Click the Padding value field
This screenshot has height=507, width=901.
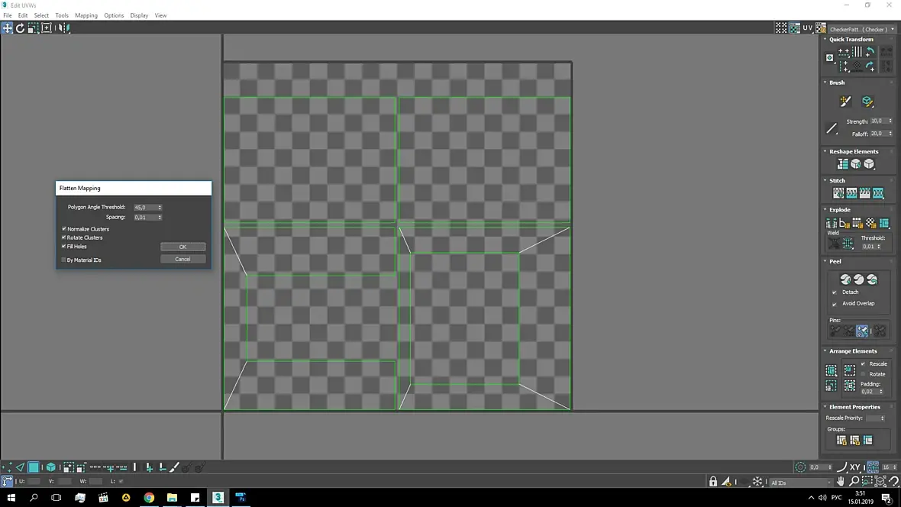pos(869,392)
